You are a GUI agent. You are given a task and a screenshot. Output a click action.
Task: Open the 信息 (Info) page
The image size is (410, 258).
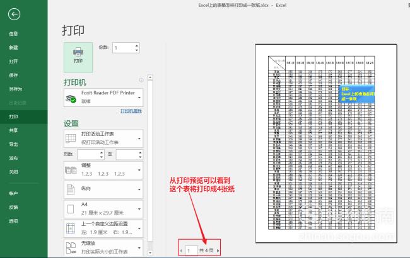coord(13,33)
